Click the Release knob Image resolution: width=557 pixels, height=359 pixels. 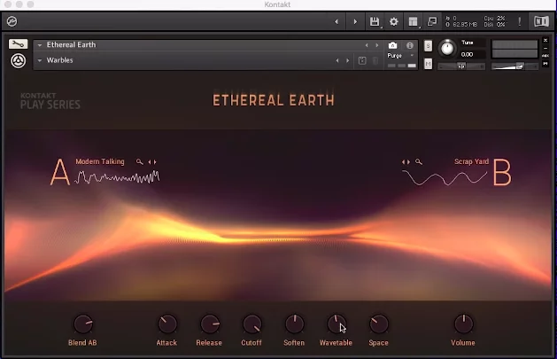click(x=210, y=324)
